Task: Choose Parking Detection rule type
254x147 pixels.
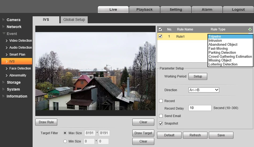Action: 230,52
